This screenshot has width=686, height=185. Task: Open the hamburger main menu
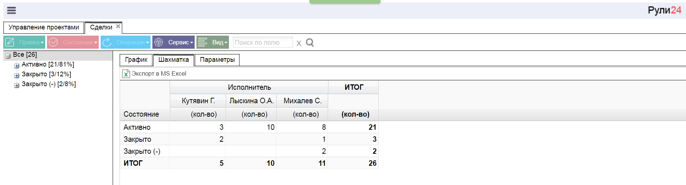pos(11,10)
